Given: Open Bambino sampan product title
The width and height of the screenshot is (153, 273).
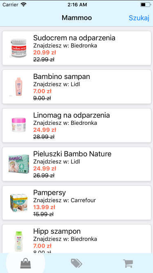Looking at the screenshot, I should pos(62,77).
